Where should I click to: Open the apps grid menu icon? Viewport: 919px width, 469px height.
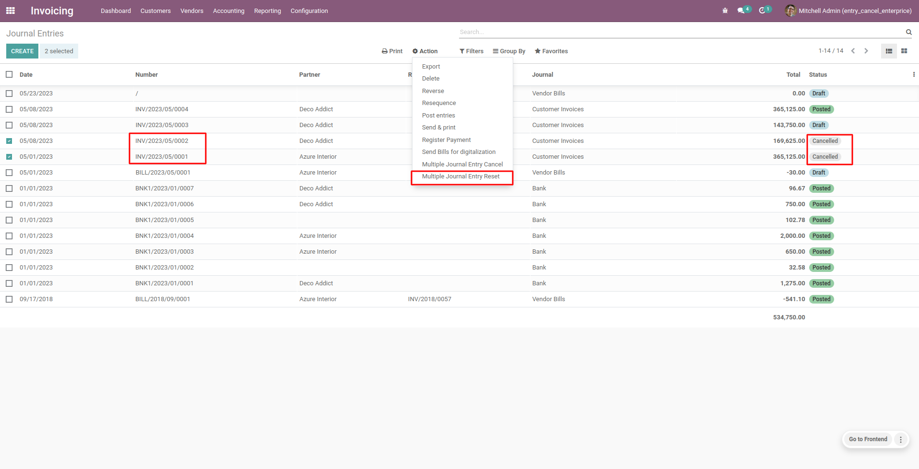(x=11, y=11)
